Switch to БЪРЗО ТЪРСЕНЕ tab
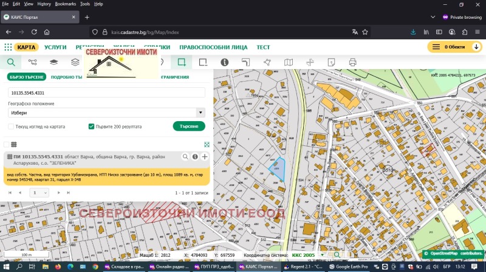 [27, 77]
